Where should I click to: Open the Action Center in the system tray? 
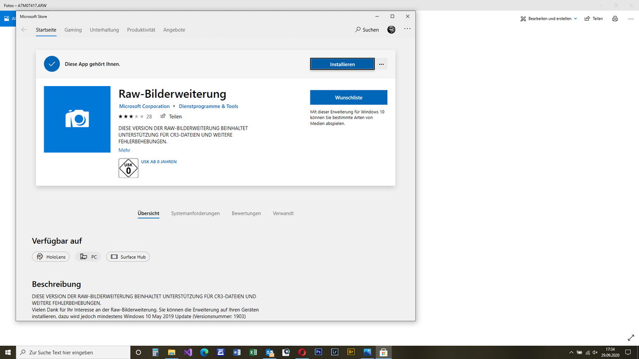[x=627, y=352]
